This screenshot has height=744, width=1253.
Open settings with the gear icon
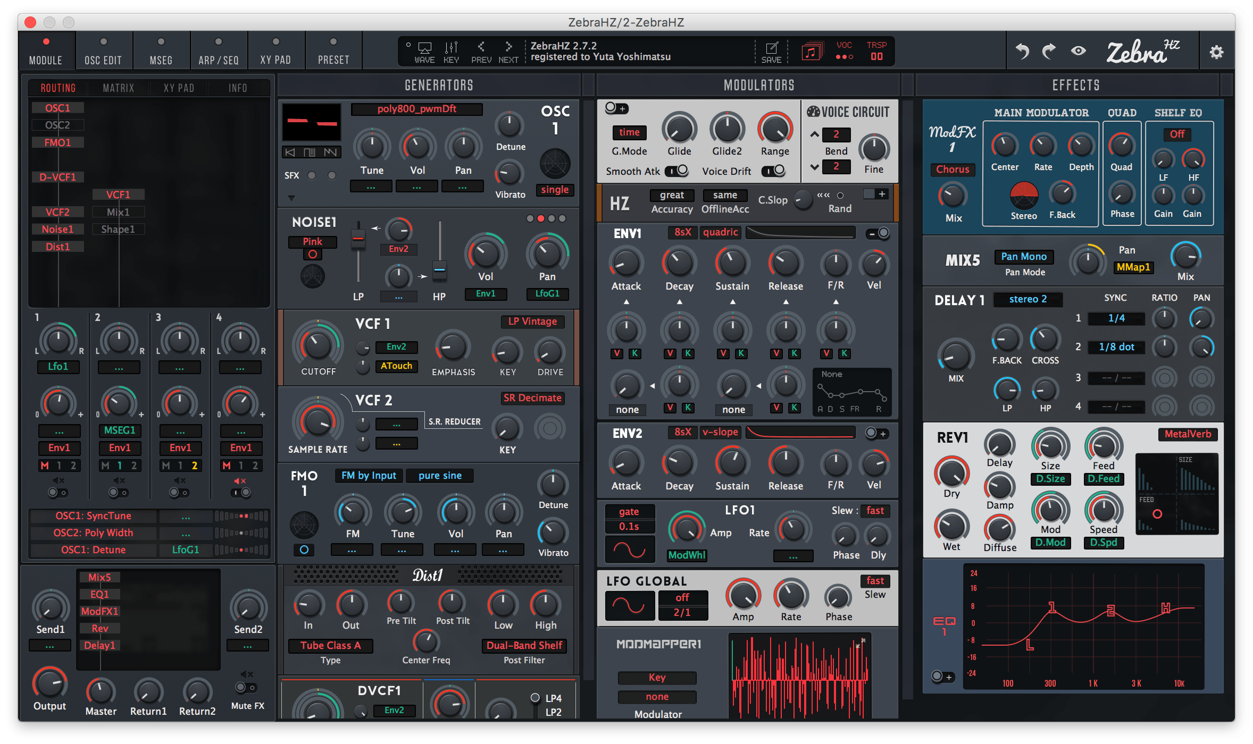(x=1217, y=52)
